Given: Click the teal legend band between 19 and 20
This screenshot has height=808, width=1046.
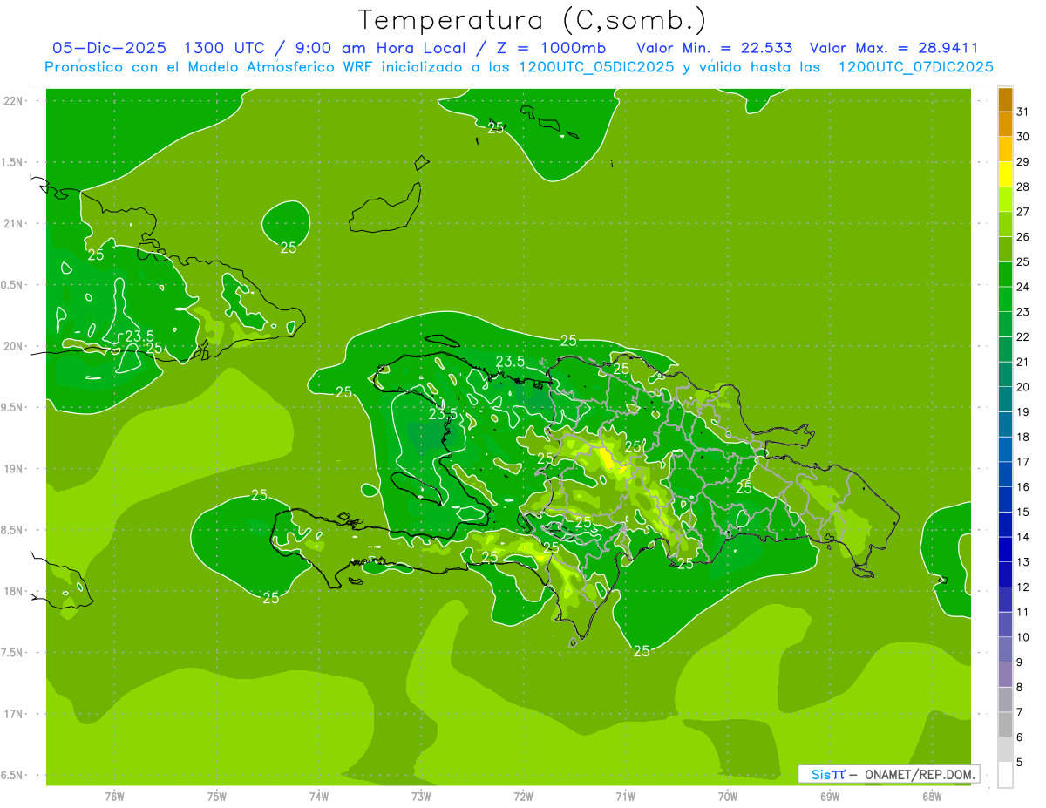Looking at the screenshot, I should 1005,400.
